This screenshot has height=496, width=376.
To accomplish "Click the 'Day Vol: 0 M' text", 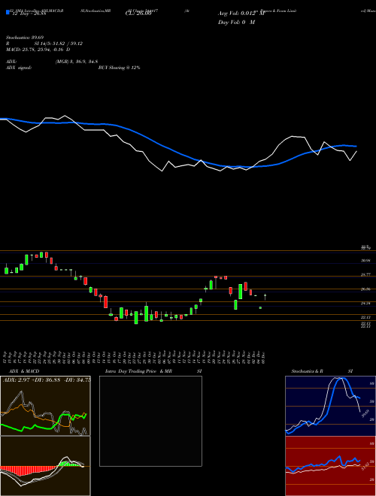I will [236, 23].
